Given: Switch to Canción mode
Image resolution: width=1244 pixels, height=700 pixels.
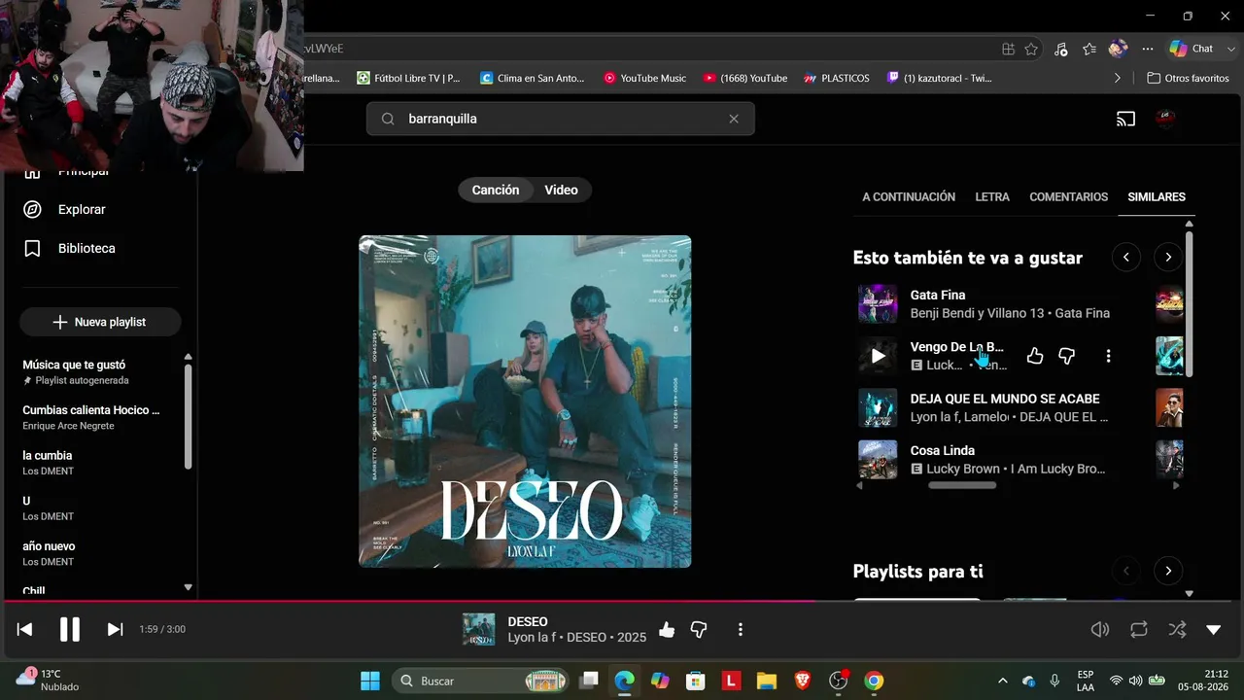Looking at the screenshot, I should click(x=496, y=190).
